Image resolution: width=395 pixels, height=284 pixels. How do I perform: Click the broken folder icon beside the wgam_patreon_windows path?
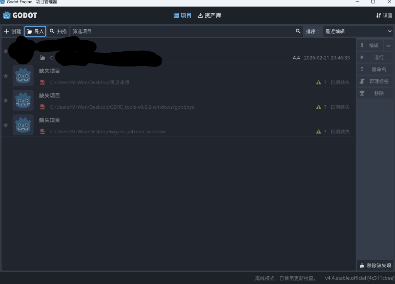[43, 131]
